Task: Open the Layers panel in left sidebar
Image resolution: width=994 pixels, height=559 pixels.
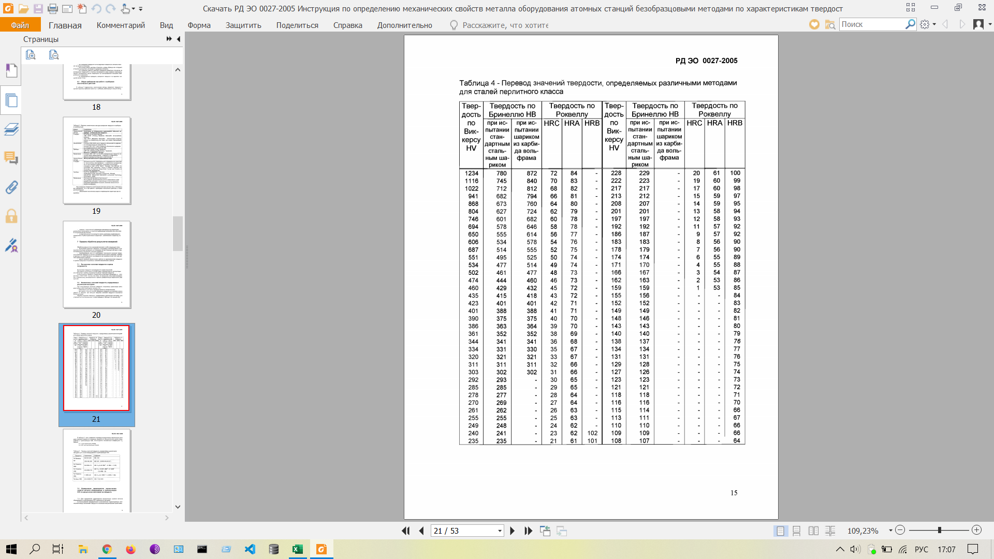Action: coord(11,129)
